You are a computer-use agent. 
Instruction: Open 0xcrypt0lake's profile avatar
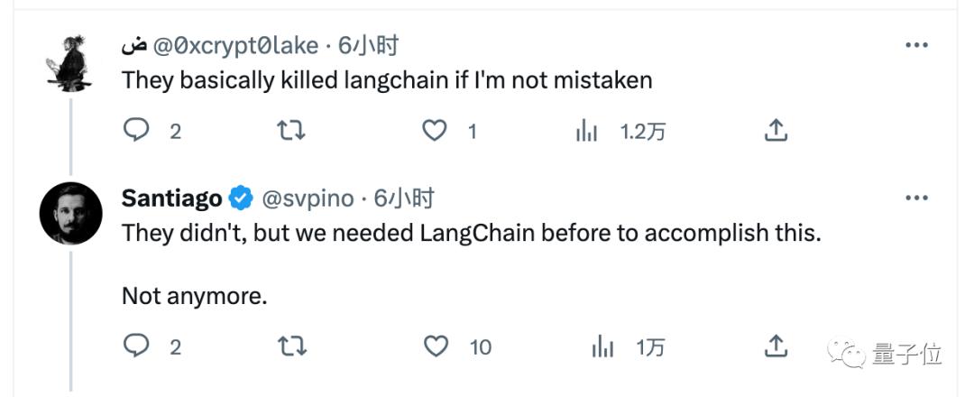coord(69,64)
